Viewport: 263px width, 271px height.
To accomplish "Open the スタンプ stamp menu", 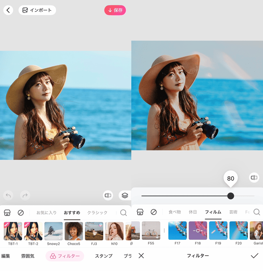I will [104, 256].
